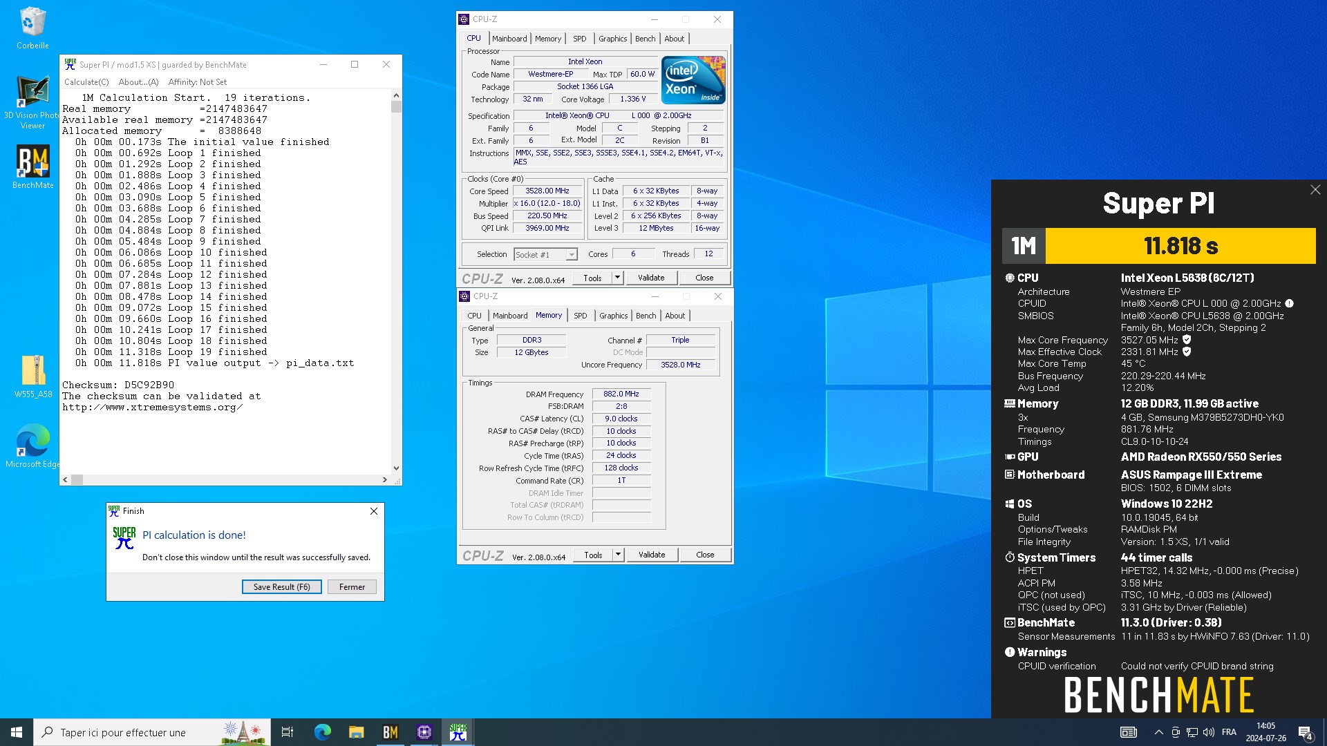Click the volume icon in system tray
The height and width of the screenshot is (746, 1327).
(x=1208, y=732)
